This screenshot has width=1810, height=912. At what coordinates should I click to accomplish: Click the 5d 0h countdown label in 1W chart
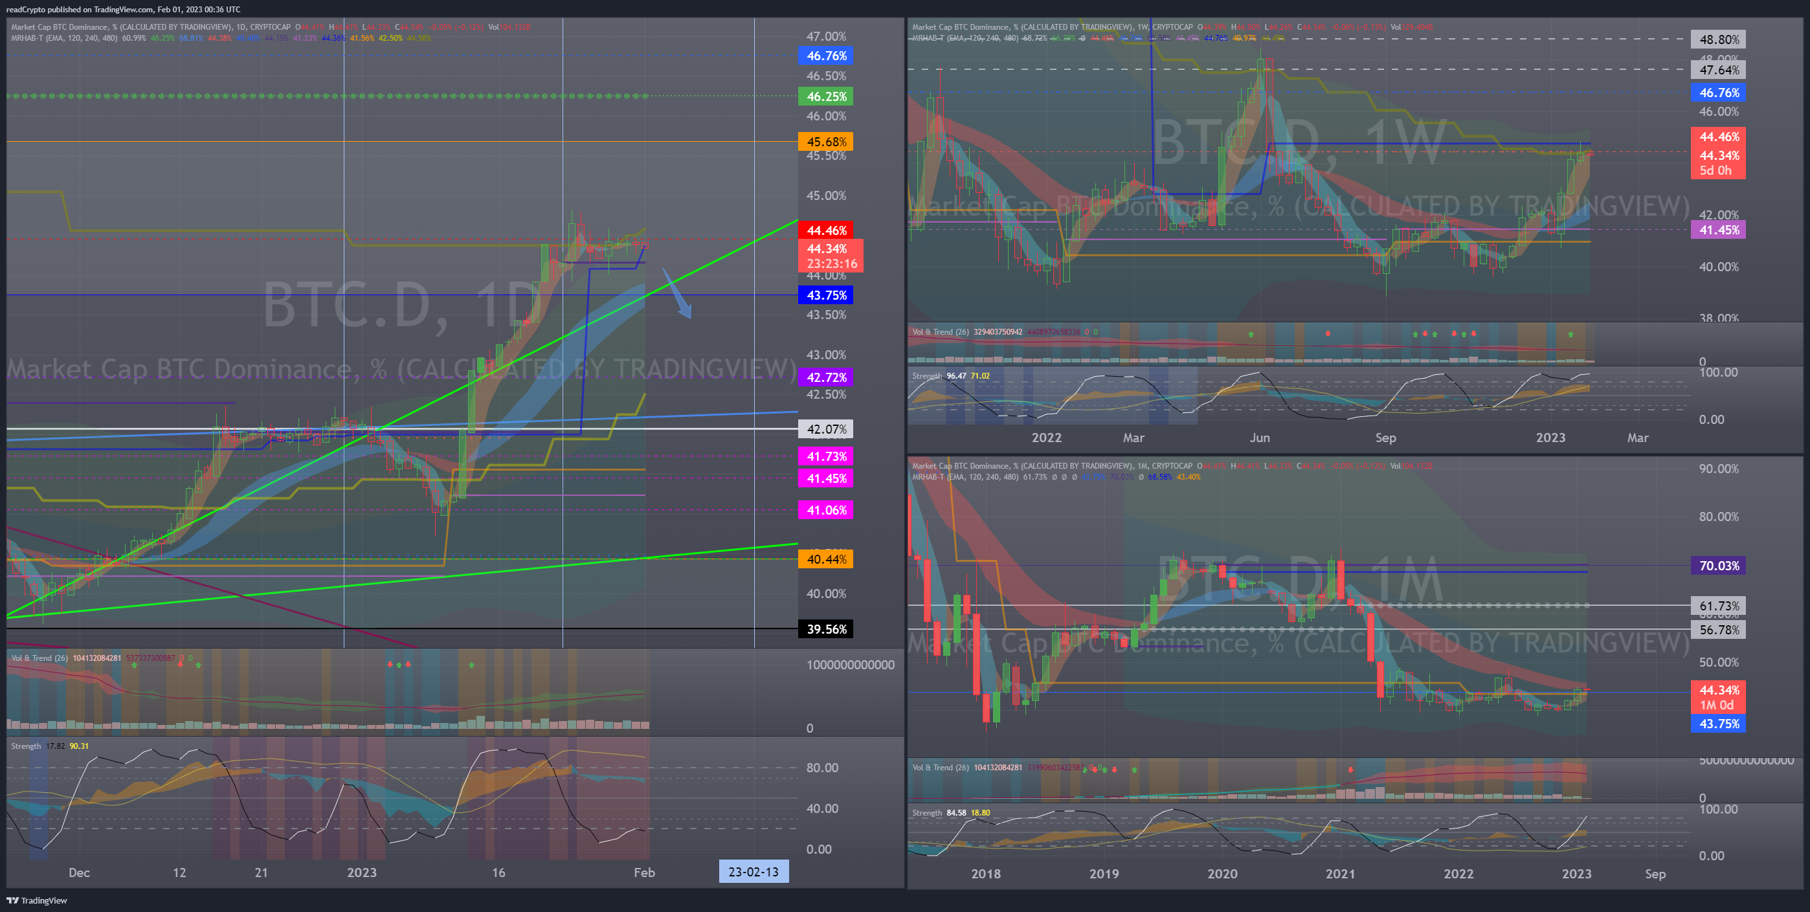point(1715,171)
